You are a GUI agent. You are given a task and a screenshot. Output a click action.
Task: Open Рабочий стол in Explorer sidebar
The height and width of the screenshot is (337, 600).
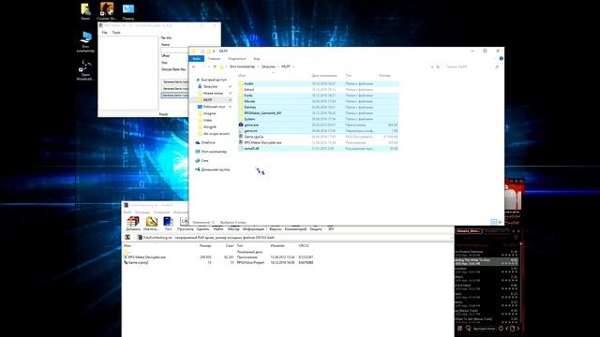(x=214, y=107)
